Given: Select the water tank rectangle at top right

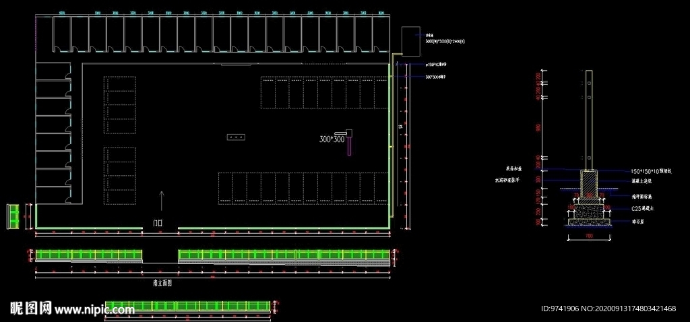Looking at the screenshot, I should click(x=412, y=41).
